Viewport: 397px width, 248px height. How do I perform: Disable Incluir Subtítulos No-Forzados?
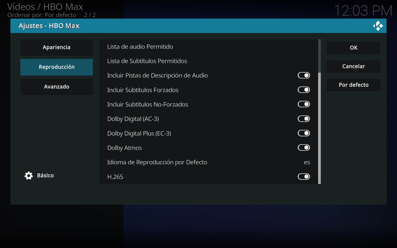pyautogui.click(x=304, y=104)
